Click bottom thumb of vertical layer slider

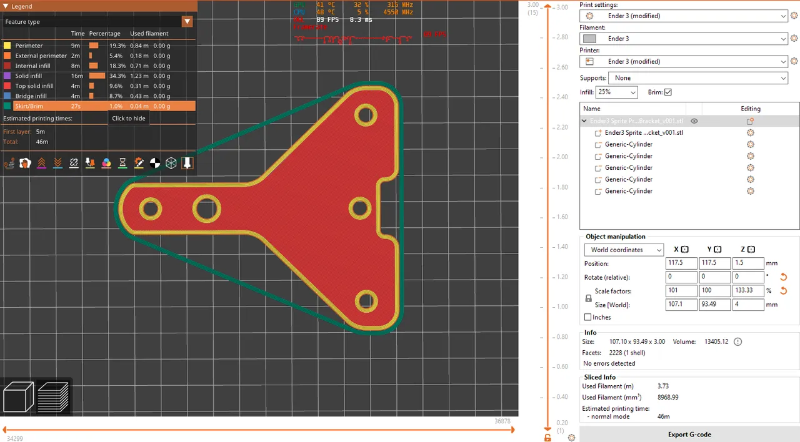click(x=547, y=430)
